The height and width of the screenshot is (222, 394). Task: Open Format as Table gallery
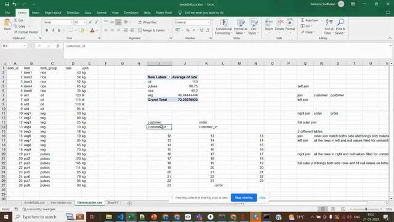coord(240,27)
